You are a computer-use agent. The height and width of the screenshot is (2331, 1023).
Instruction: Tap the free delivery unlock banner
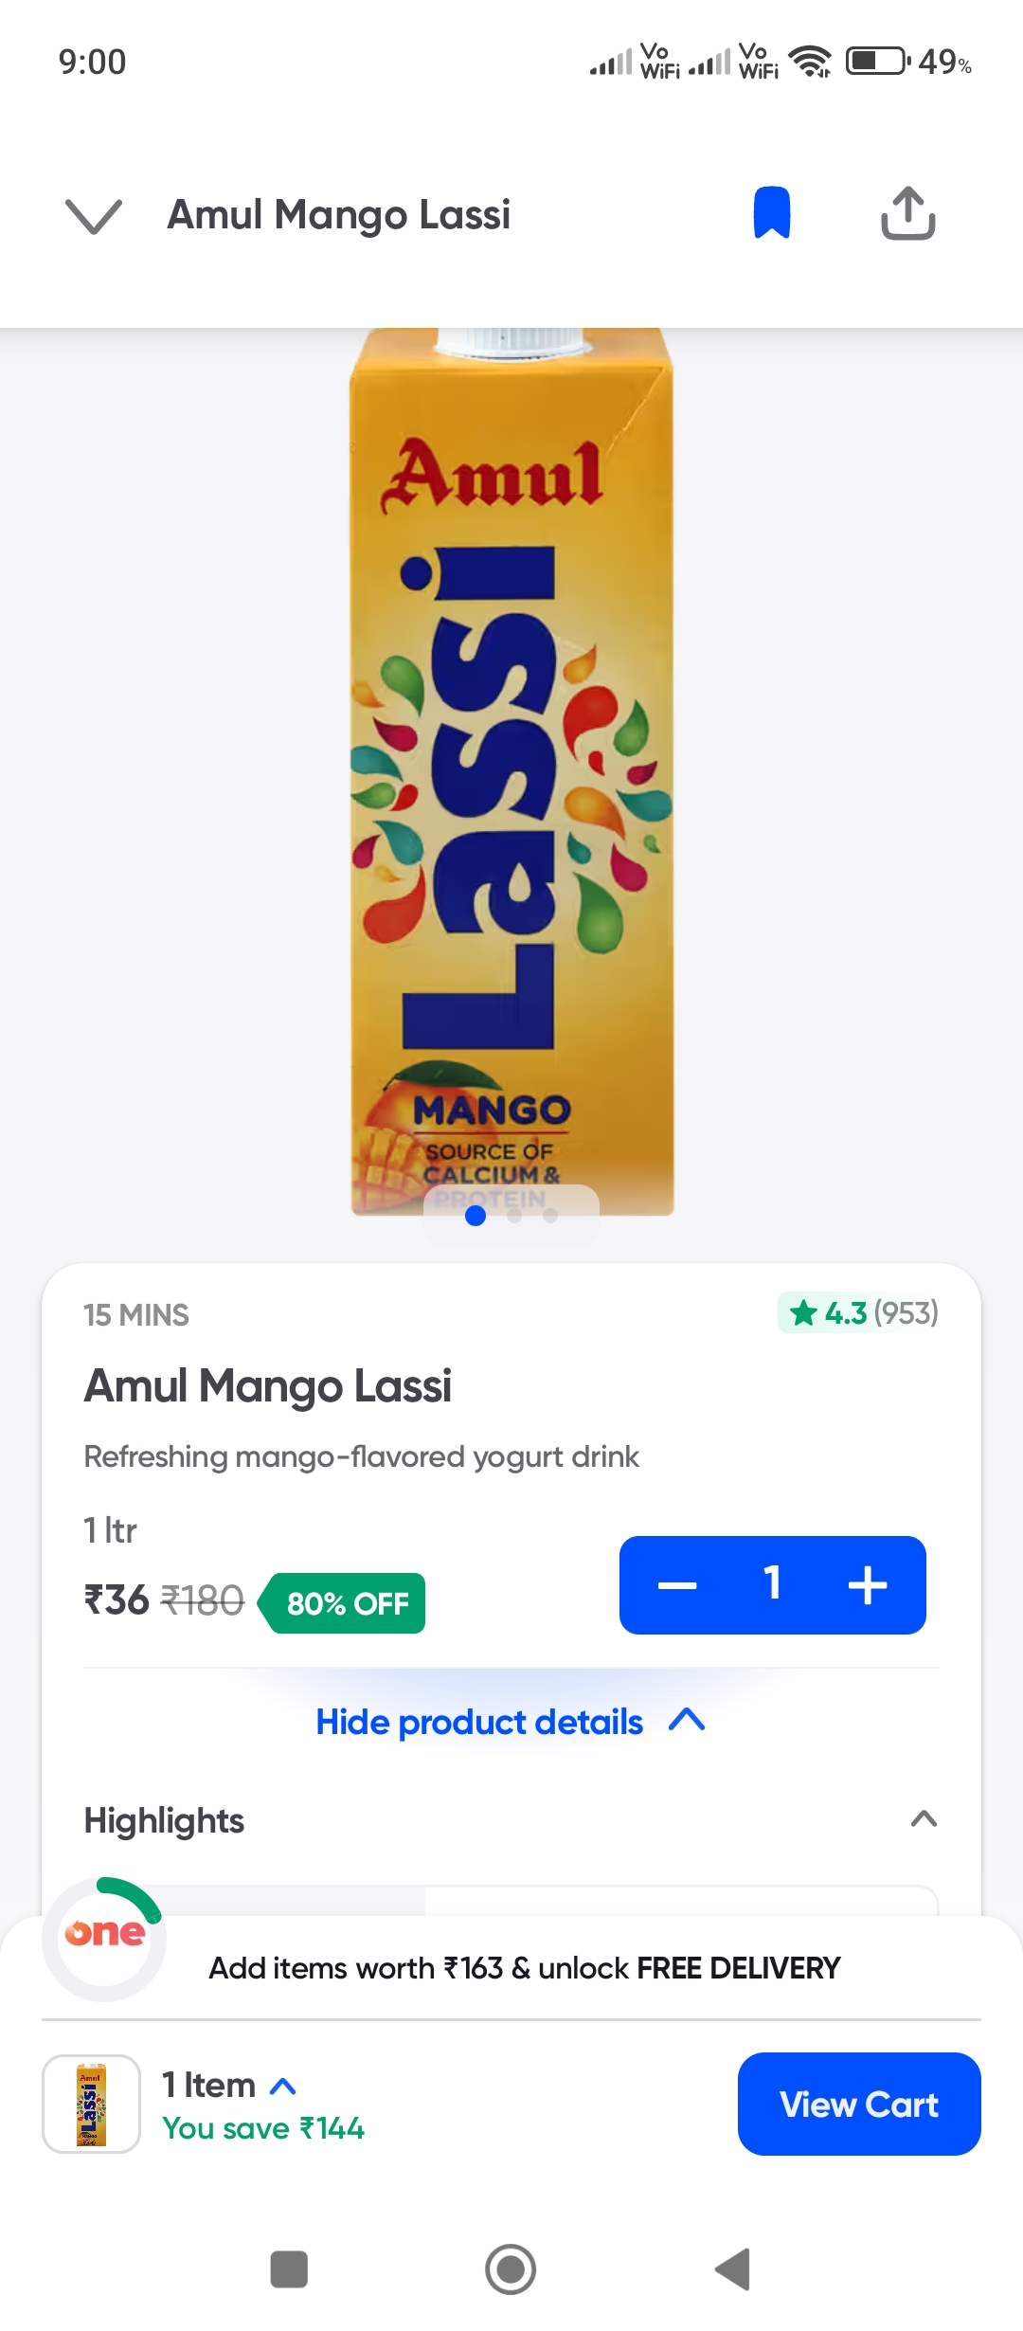(x=524, y=1968)
